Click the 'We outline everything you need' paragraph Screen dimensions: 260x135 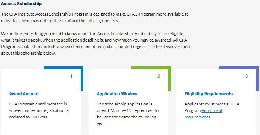point(96,43)
